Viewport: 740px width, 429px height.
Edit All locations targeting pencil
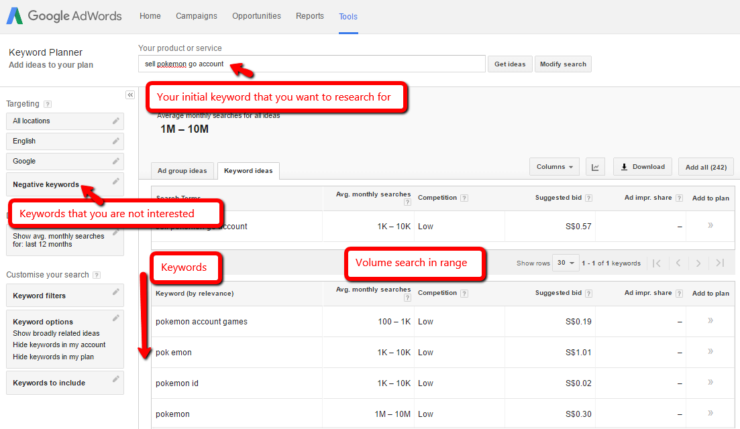115,121
